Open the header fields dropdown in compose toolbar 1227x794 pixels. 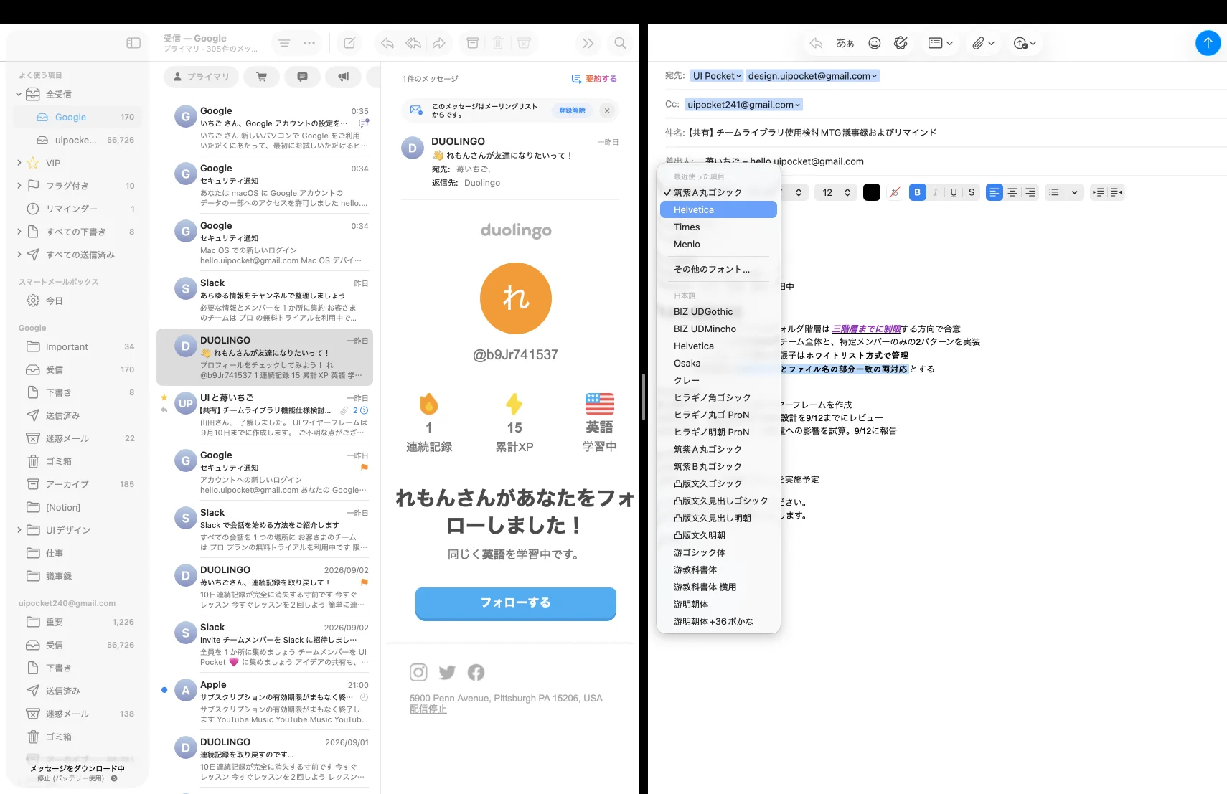tap(940, 43)
